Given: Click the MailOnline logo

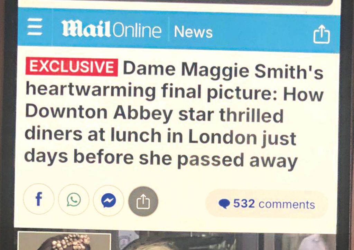Looking at the screenshot, I should tap(112, 29).
